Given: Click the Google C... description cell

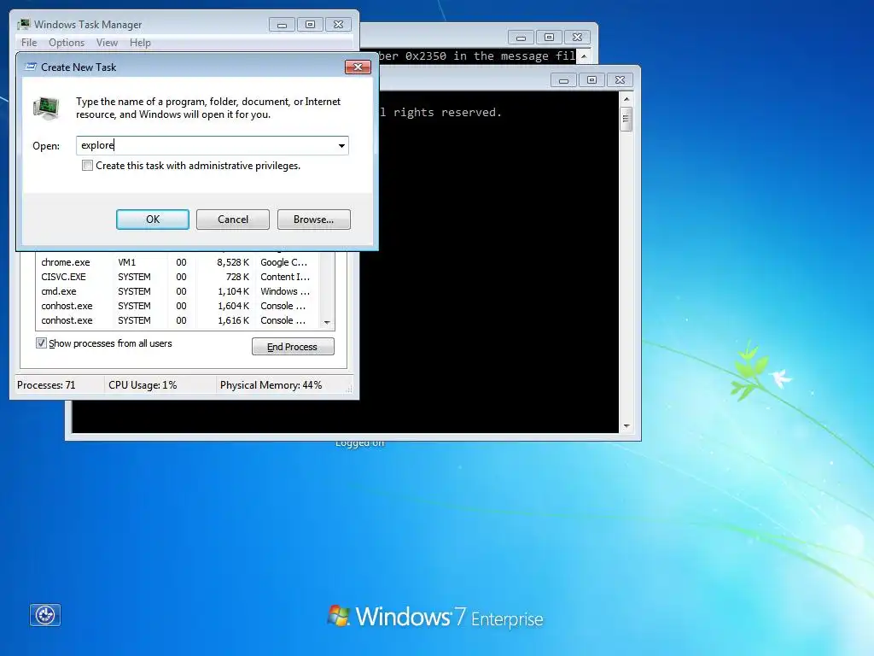Looking at the screenshot, I should (x=283, y=262).
